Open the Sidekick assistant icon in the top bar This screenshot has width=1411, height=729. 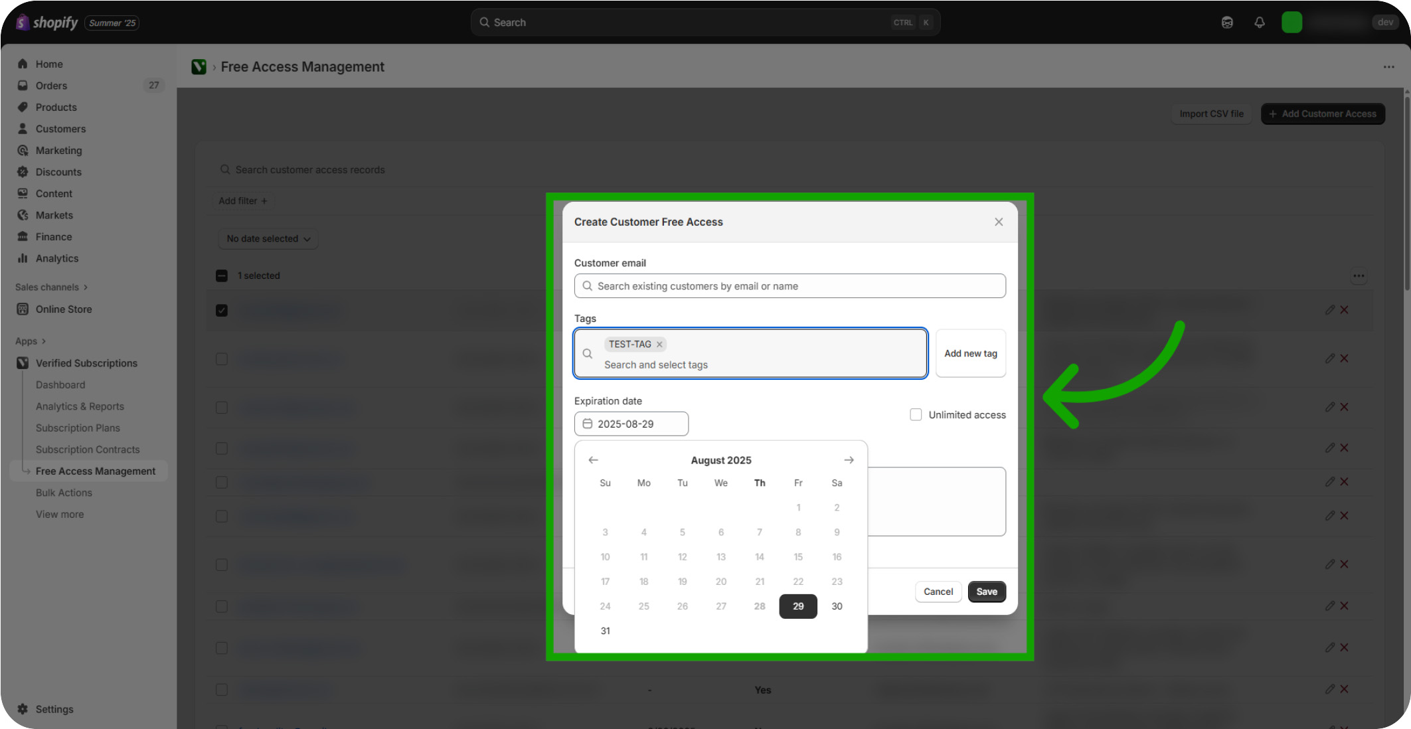(x=1227, y=23)
